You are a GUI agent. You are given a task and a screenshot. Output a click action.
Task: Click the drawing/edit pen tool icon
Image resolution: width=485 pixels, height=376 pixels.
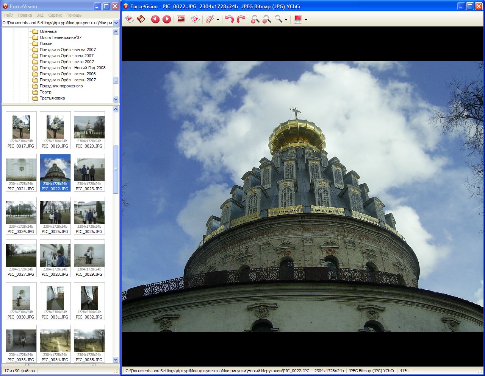tap(210, 19)
